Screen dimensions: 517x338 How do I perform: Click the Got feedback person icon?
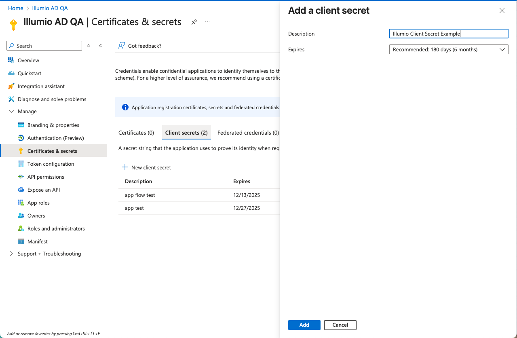[121, 46]
